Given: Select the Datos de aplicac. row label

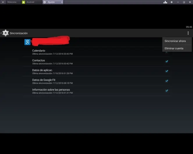Looking at the screenshot, I should (x=43, y=70).
